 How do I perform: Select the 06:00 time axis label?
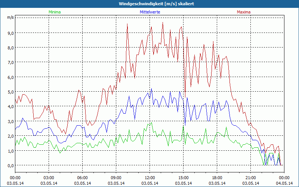coord(83,178)
